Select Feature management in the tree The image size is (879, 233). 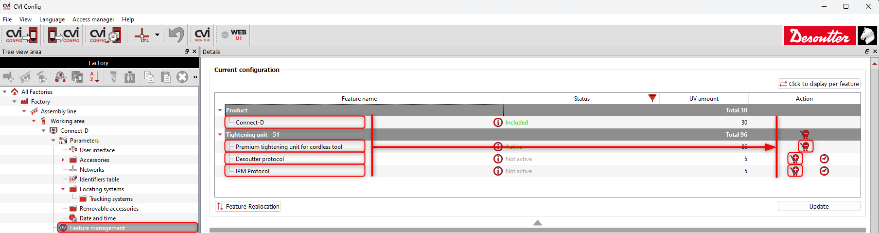tap(128, 228)
